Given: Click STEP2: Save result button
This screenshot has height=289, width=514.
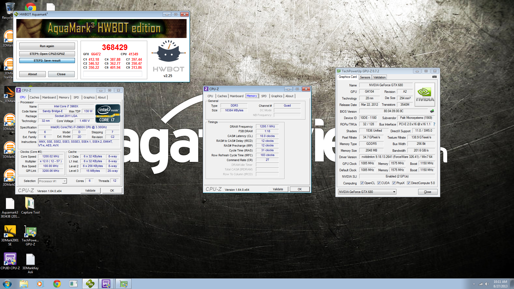Looking at the screenshot, I should tap(47, 60).
